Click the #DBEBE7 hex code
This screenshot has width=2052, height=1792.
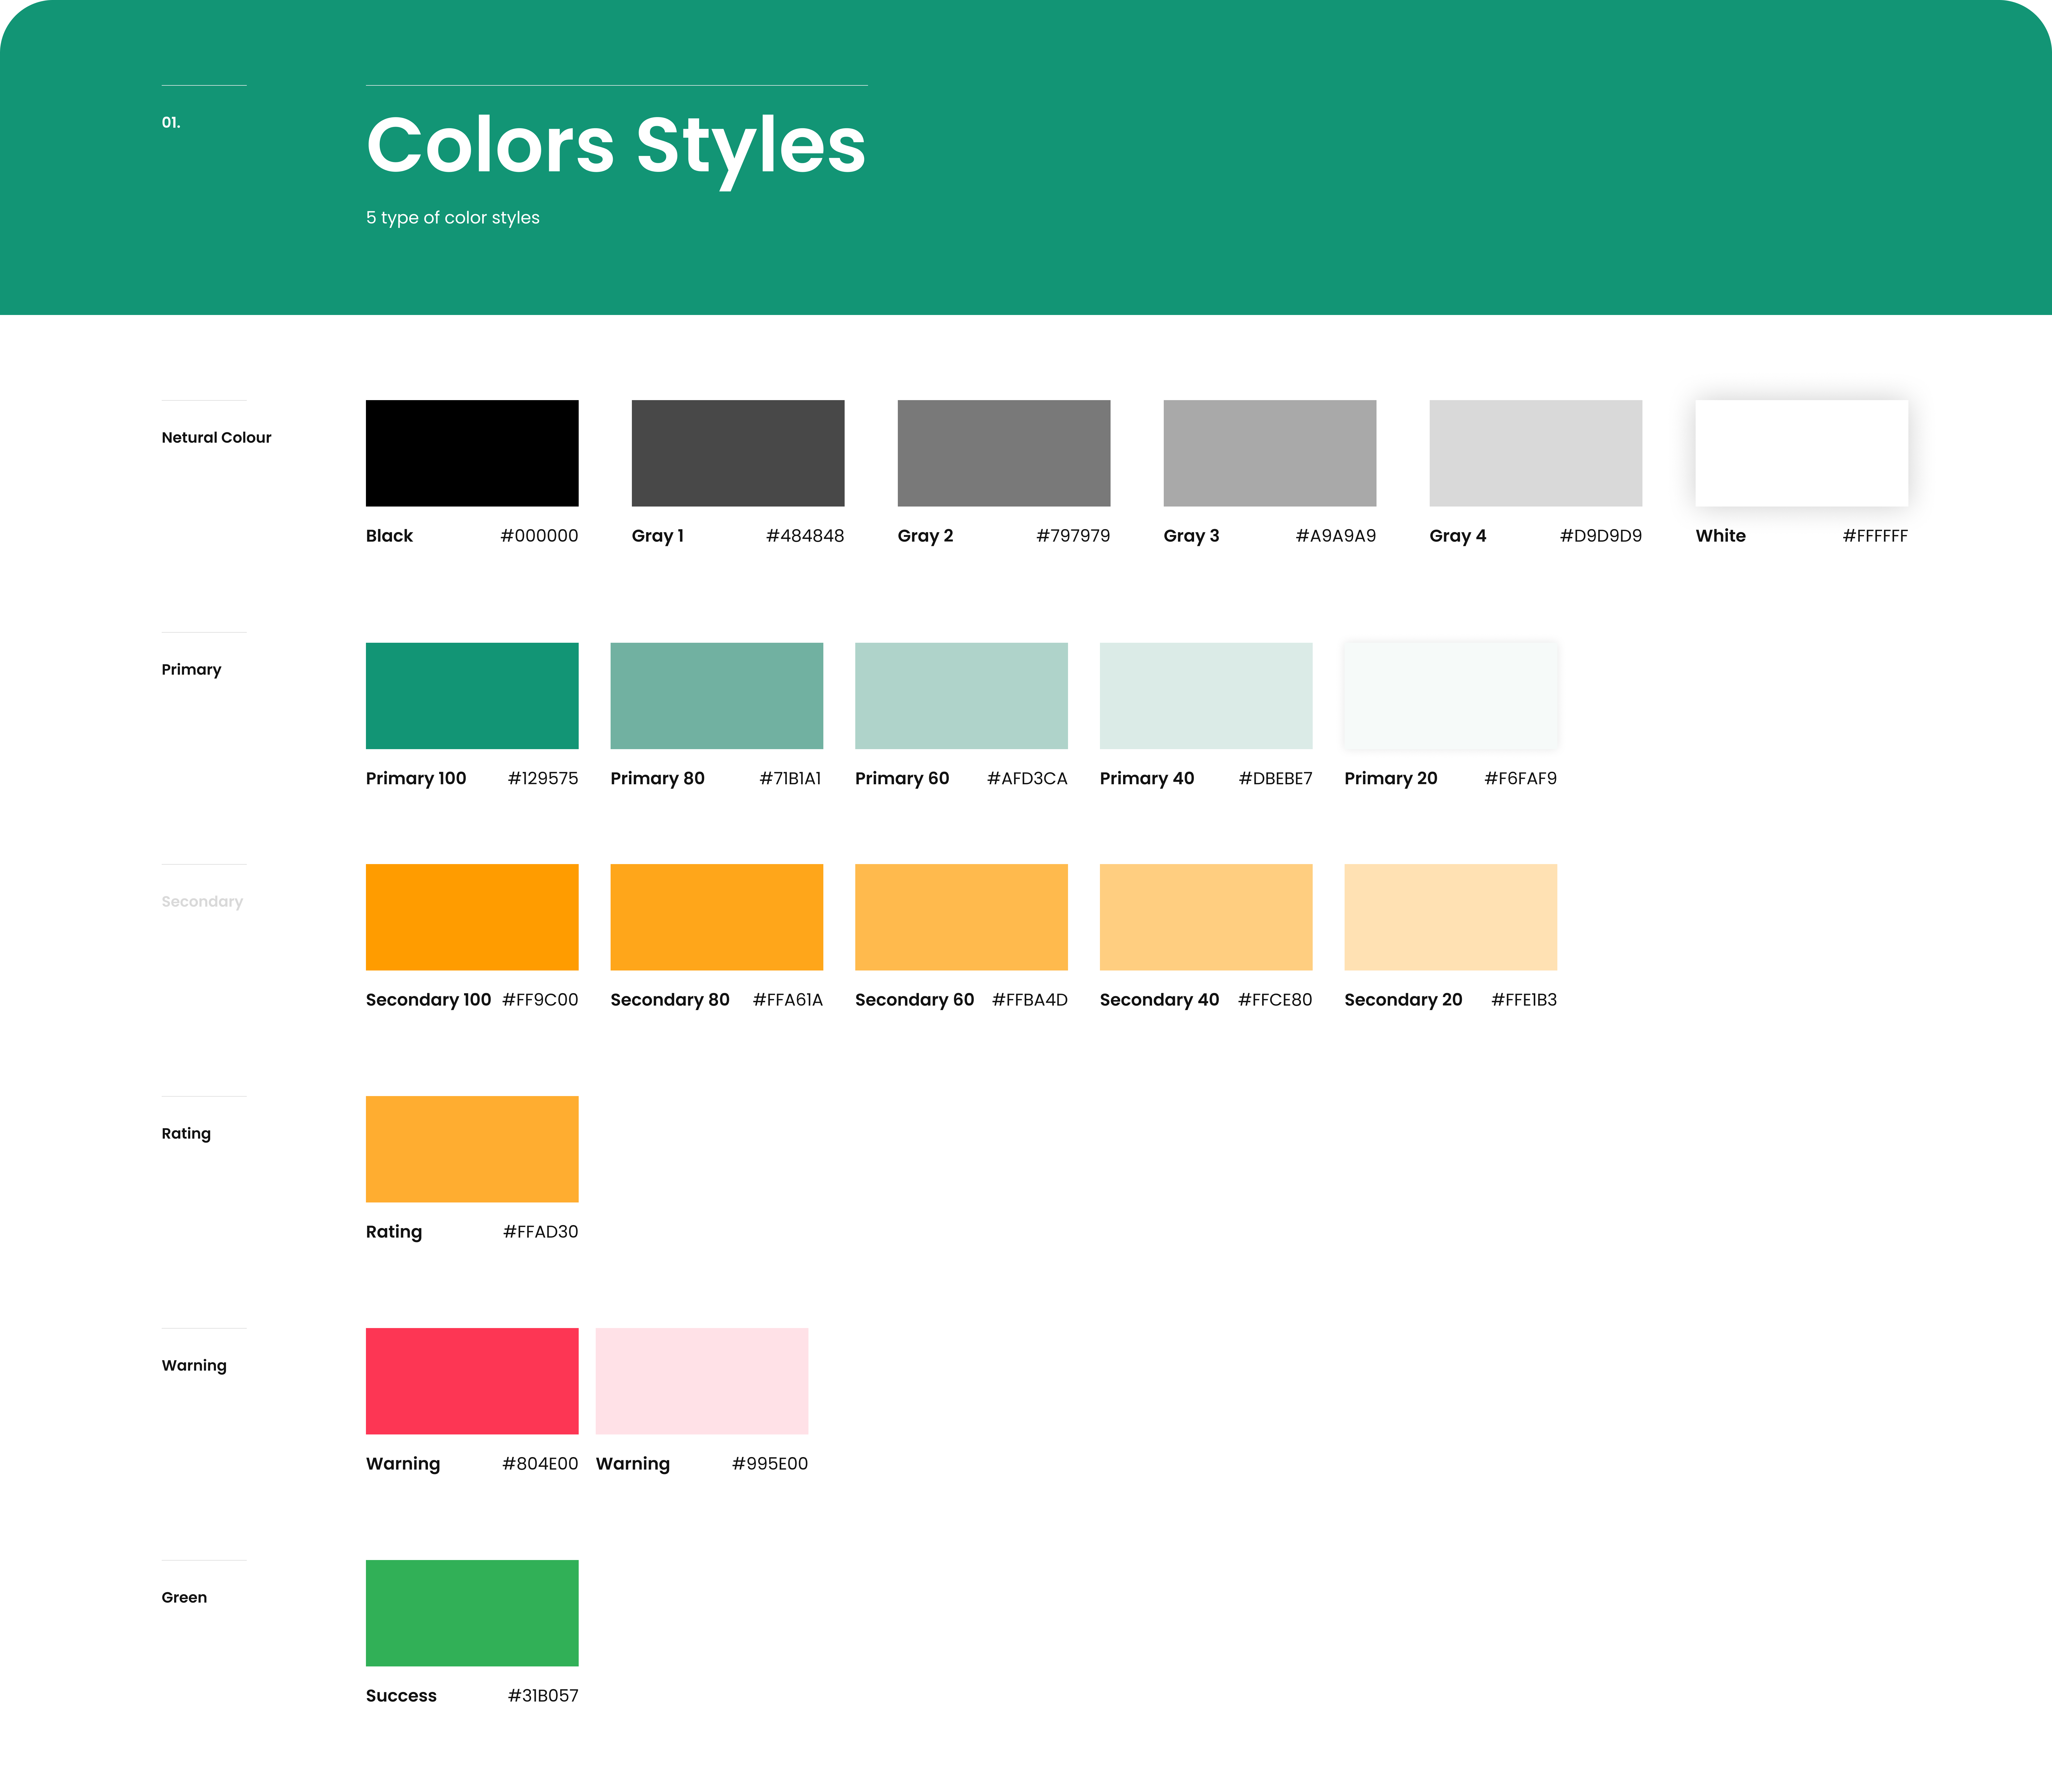(x=1275, y=779)
